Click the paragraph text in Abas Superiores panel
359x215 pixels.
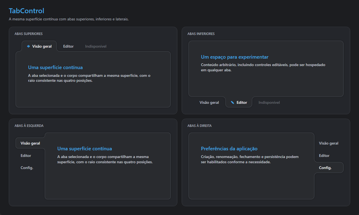coord(89,78)
